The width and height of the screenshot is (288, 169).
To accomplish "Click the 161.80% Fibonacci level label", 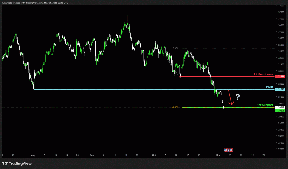I will [x=174, y=107].
